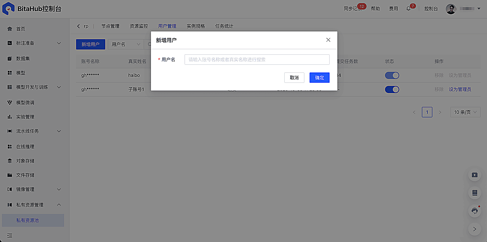Open the customer support headset icon
487x242 pixels.
tap(475, 211)
